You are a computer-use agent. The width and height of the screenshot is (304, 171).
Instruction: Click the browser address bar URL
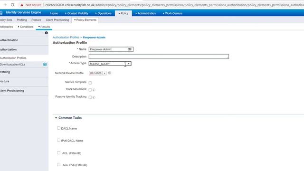174,5
